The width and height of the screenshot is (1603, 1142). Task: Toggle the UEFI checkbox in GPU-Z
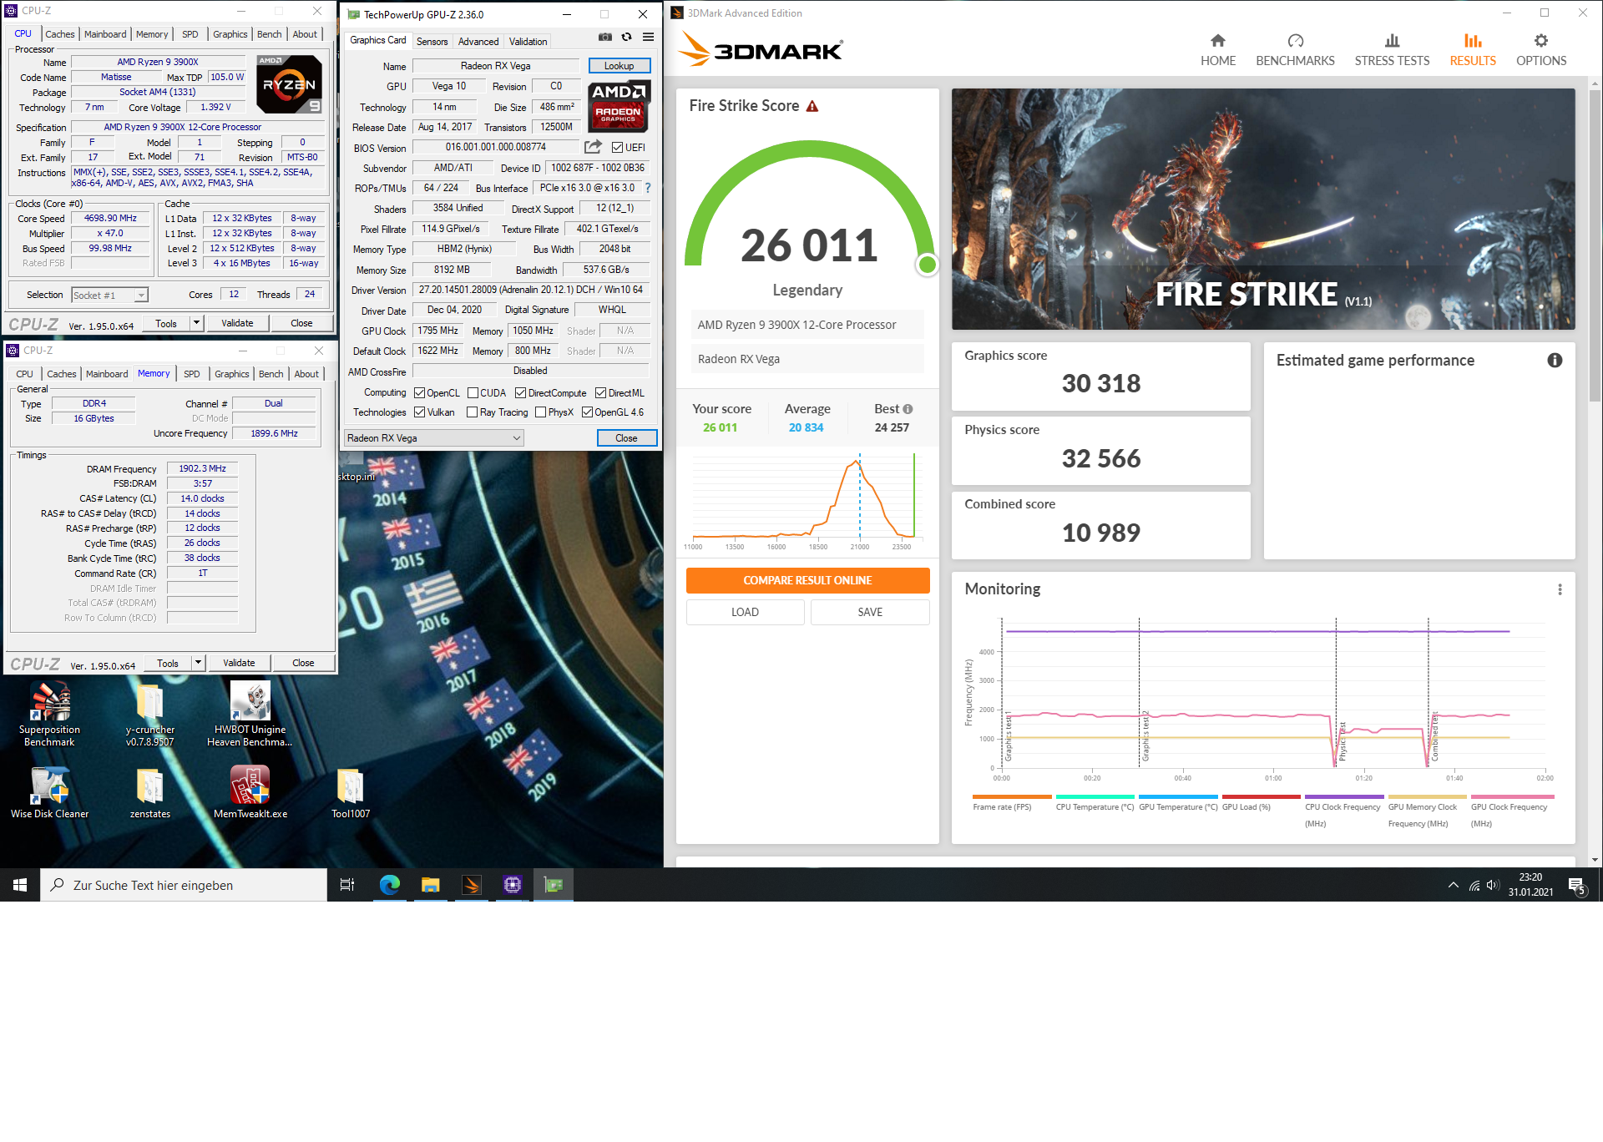[x=617, y=148]
